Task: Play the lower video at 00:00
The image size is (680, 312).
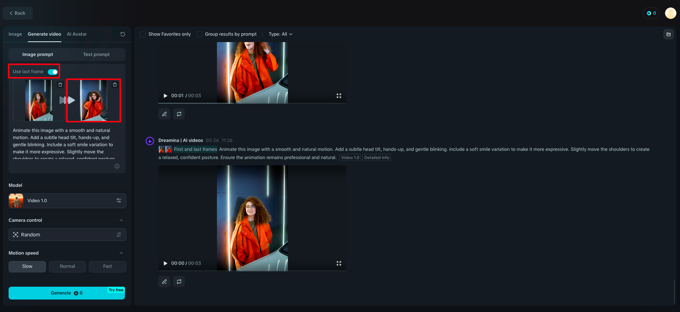Action: tap(165, 264)
